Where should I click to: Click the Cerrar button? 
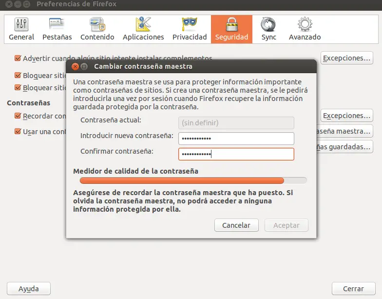coord(354,289)
